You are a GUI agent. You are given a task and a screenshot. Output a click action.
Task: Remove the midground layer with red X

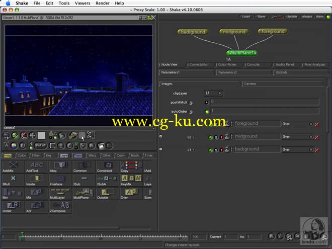[x=317, y=137]
